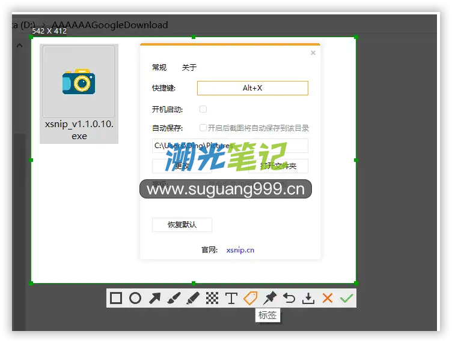Click the orange label tag tool
Image resolution: width=452 pixels, height=343 pixels.
coord(251,298)
